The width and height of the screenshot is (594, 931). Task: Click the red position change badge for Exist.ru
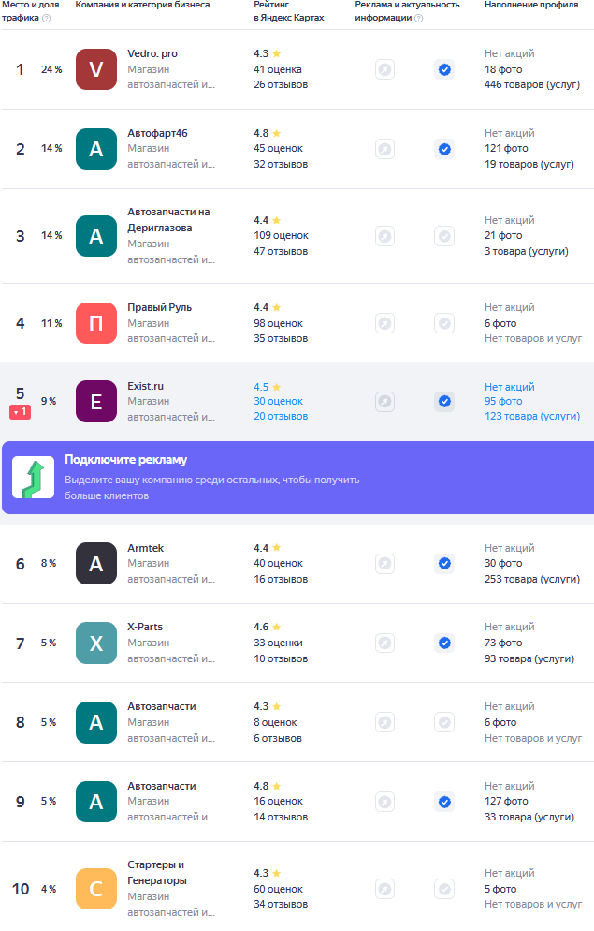(x=21, y=412)
